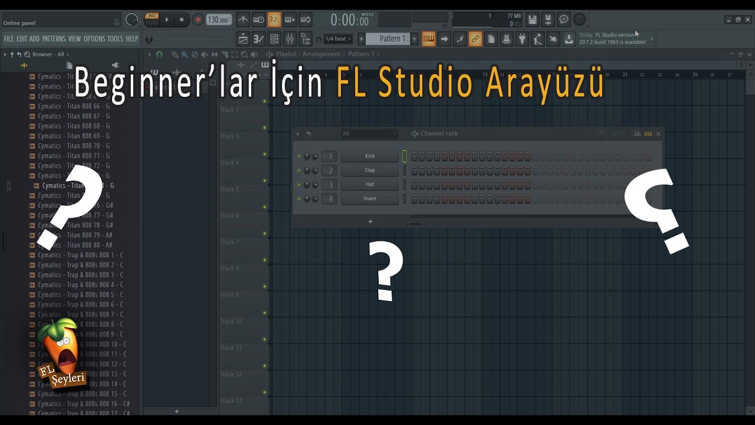This screenshot has width=755, height=425.
Task: Click the 130.000 tempo field
Action: pyautogui.click(x=219, y=20)
